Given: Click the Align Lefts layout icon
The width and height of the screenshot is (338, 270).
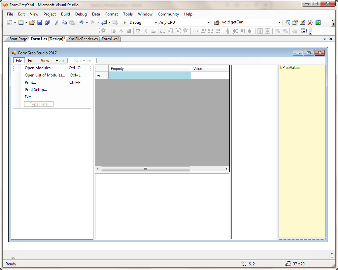Looking at the screenshot, I should [114, 31].
